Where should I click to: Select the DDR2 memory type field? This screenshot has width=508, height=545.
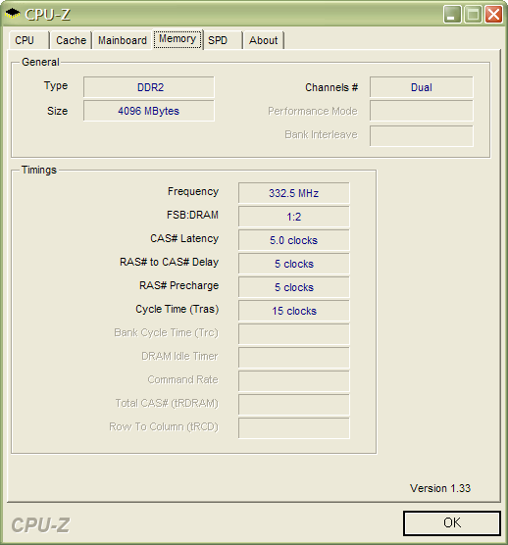(x=149, y=87)
